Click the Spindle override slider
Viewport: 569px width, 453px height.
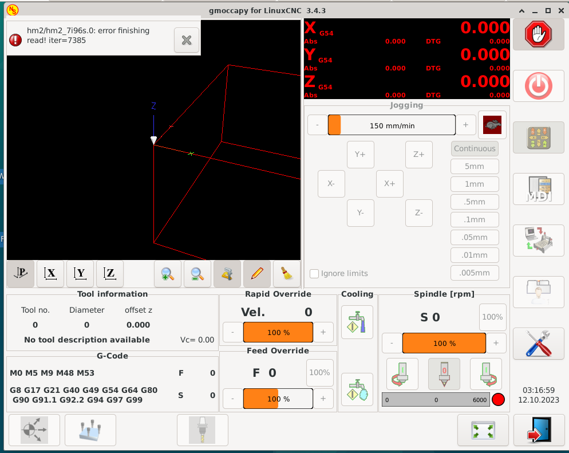(x=444, y=344)
